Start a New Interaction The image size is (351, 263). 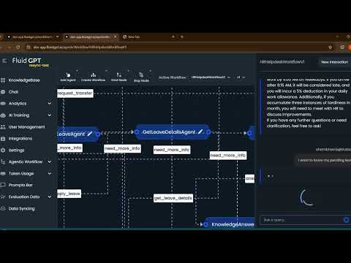click(334, 62)
